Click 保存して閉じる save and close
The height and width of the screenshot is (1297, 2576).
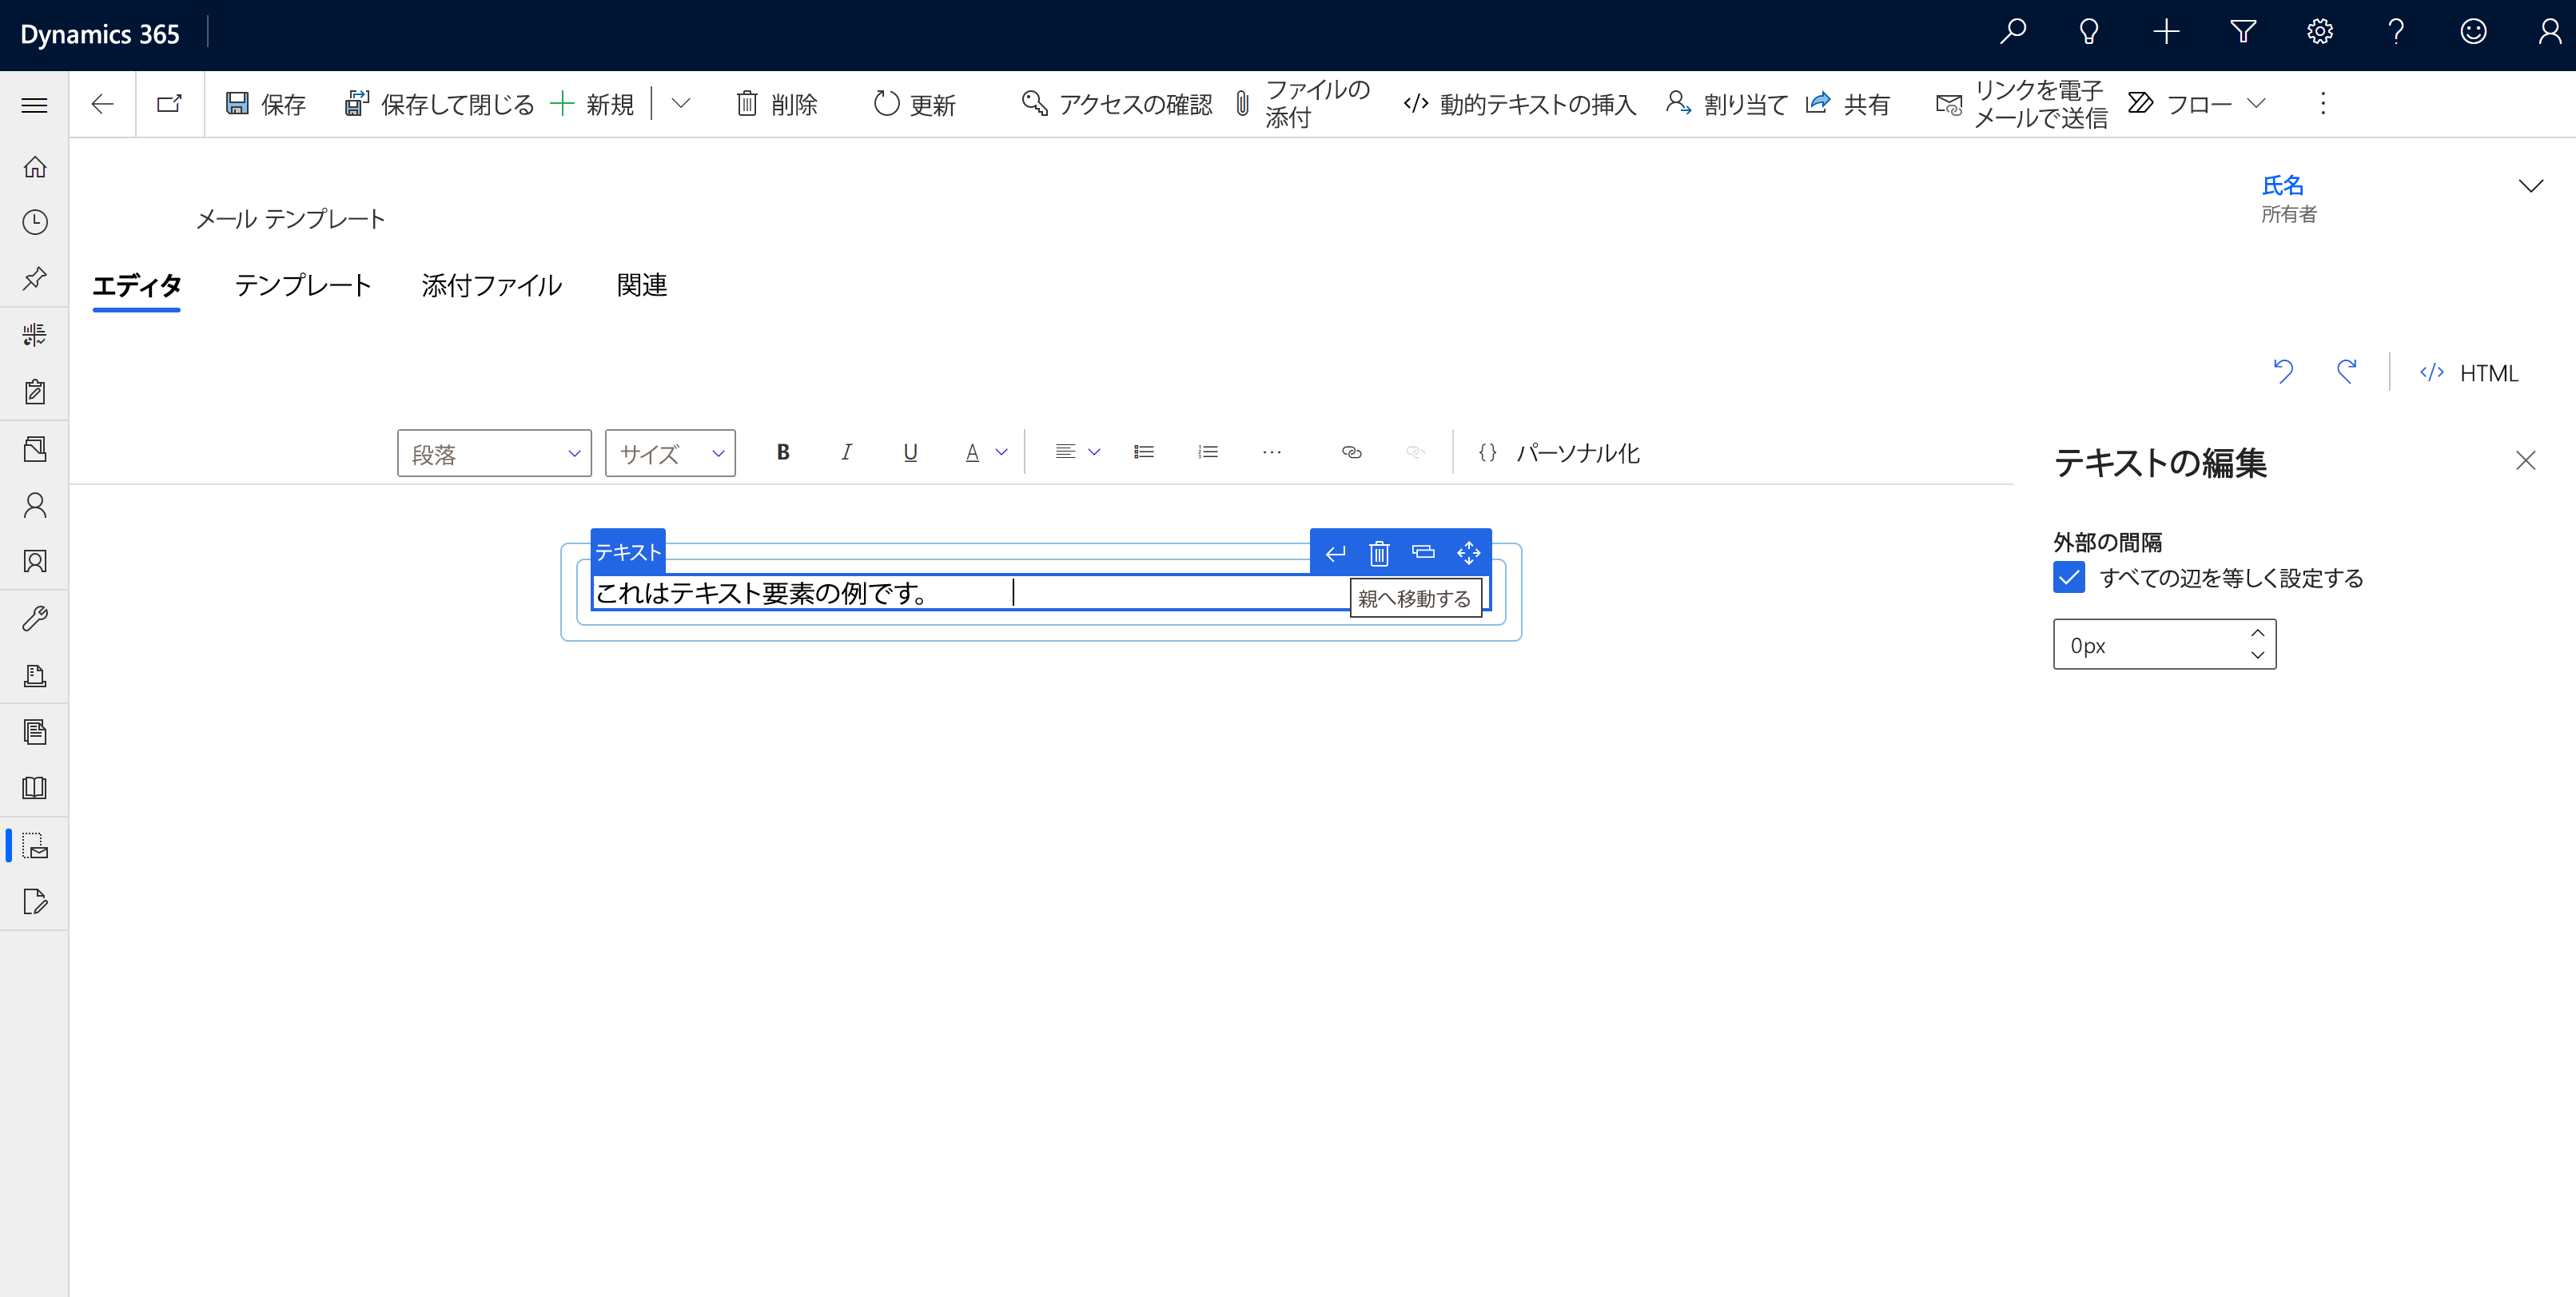click(439, 104)
